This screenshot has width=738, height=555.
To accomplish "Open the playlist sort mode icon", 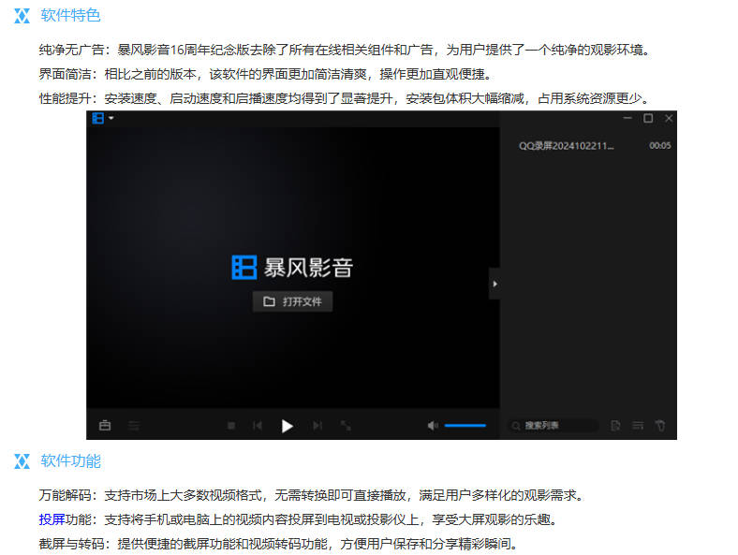I will (638, 426).
